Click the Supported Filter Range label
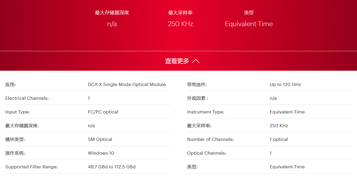This screenshot has height=176, width=357. (31, 167)
